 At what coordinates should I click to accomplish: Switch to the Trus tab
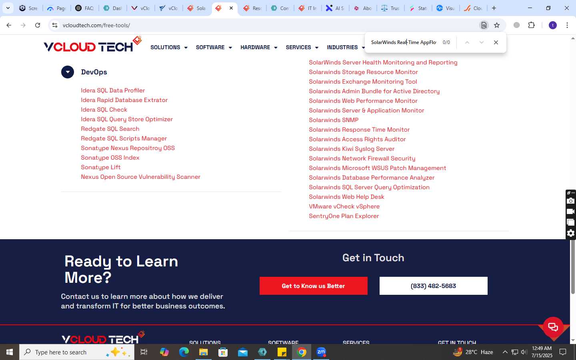pyautogui.click(x=390, y=8)
